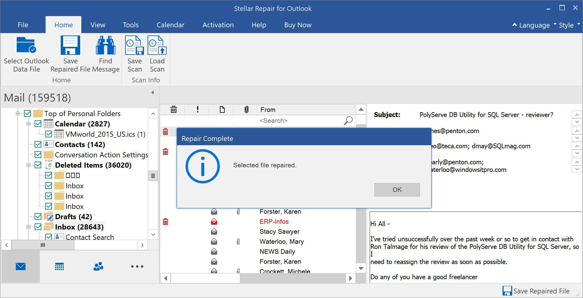
Task: Uncheck the Top of Personal Folders checkbox
Action: click(27, 113)
